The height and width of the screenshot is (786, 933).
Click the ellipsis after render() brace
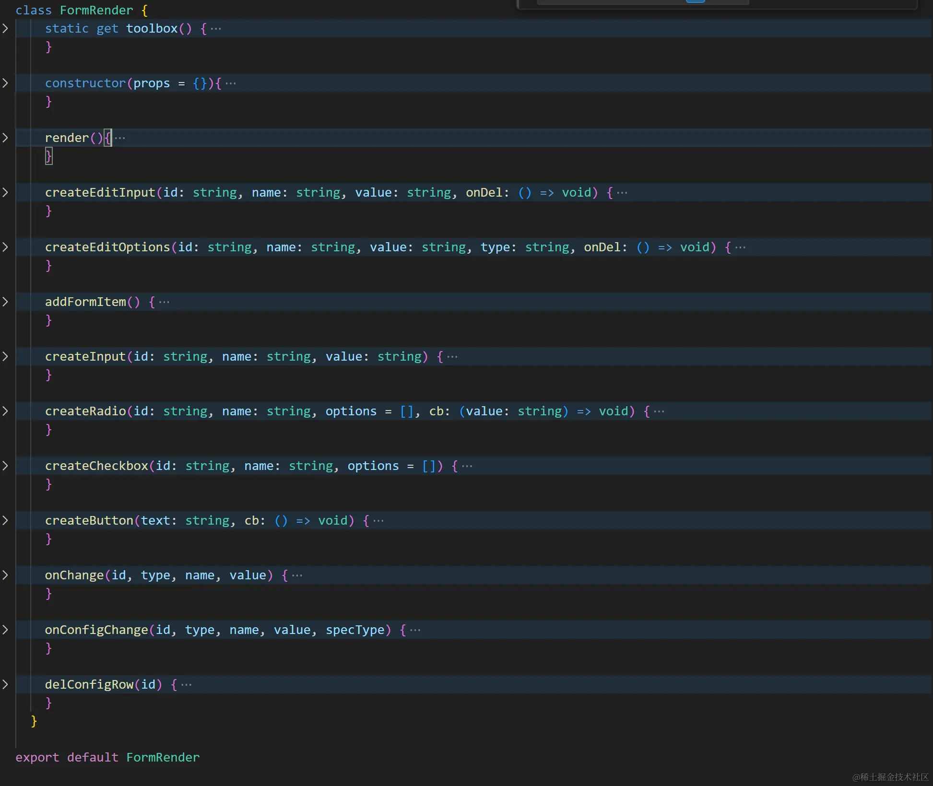click(120, 138)
